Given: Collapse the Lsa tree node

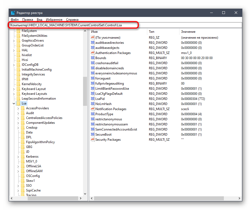Looking at the screenshot, I should [14, 103].
